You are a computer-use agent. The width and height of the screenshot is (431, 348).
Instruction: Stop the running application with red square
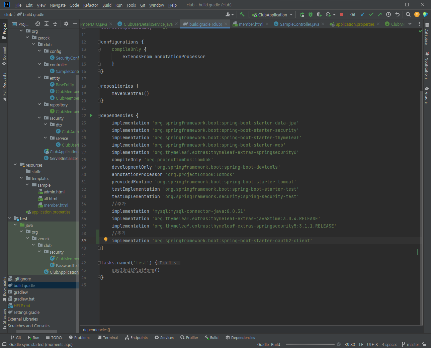[x=342, y=14]
